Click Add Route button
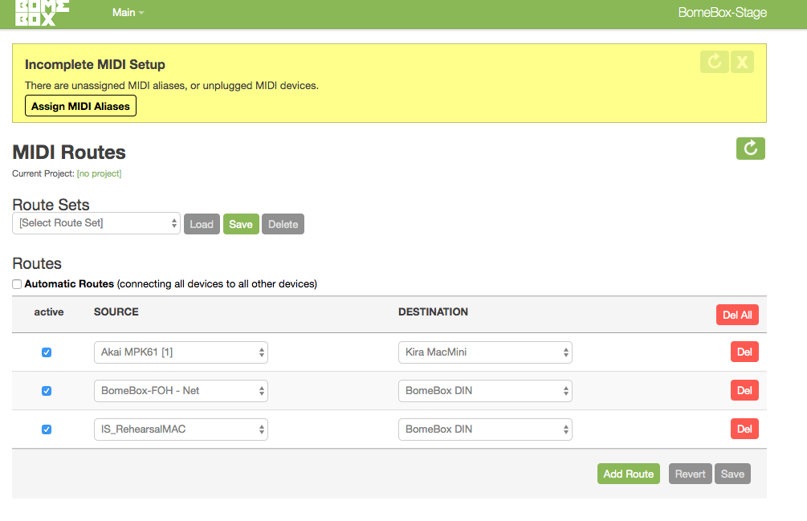 pyautogui.click(x=629, y=474)
